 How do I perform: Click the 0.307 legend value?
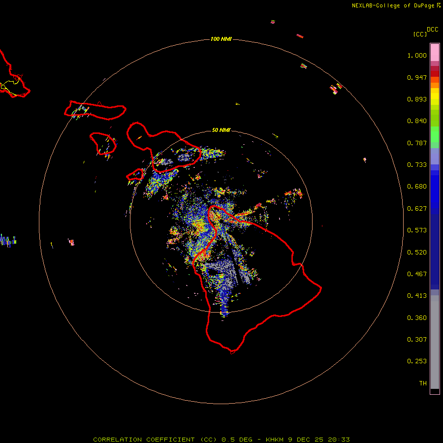pyautogui.click(x=417, y=340)
